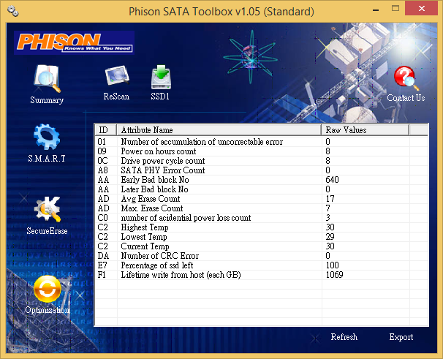Launch the SecureErase tool icon

(x=48, y=208)
